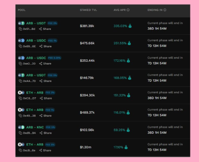This screenshot has width=199, height=162.
Task: Share the 0x69...6E ARB-USDC pool
Action: (x=45, y=46)
